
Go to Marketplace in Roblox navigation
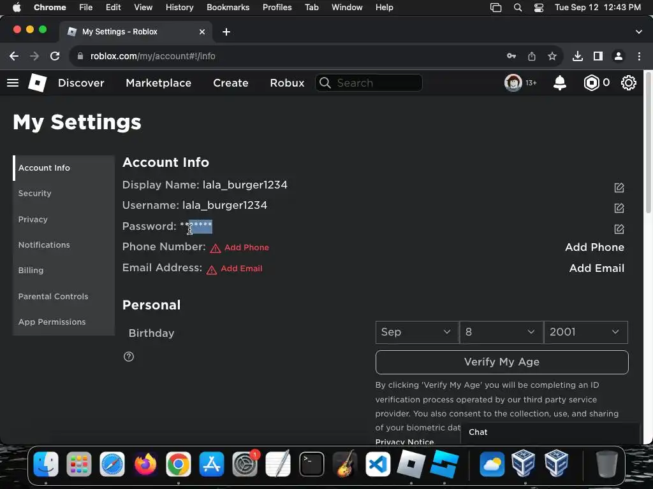pos(159,83)
